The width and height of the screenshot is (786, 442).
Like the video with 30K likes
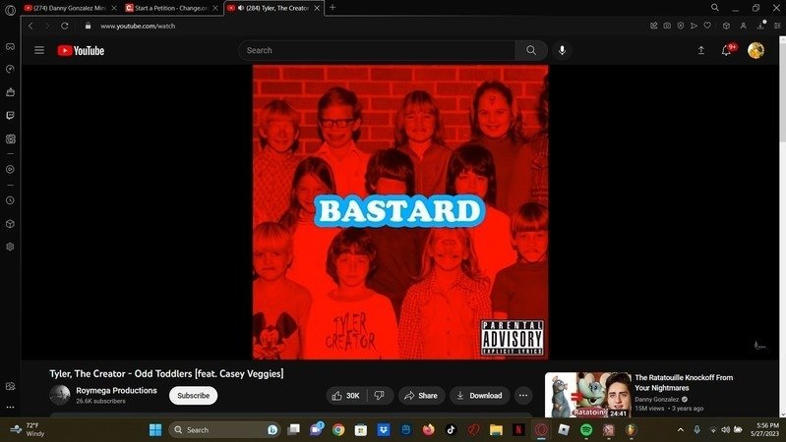point(347,396)
